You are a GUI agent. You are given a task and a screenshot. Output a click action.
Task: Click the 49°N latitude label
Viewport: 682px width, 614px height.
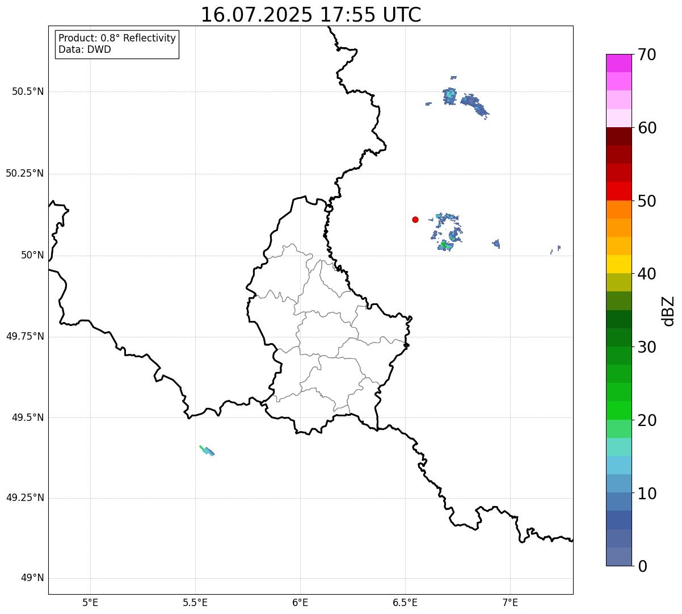32,578
